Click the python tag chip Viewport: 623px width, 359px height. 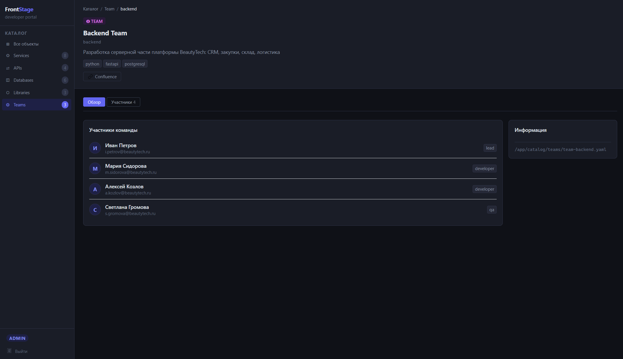92,64
